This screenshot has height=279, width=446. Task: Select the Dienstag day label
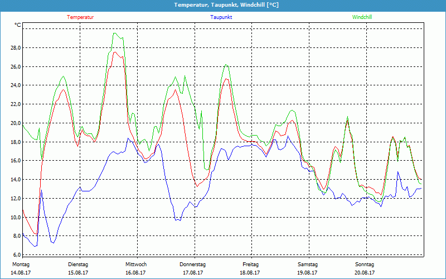tap(78, 264)
